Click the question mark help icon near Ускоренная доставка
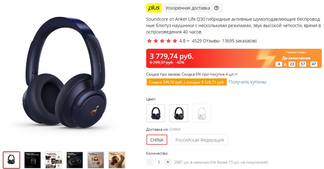This screenshot has height=169, width=324. click(x=216, y=8)
